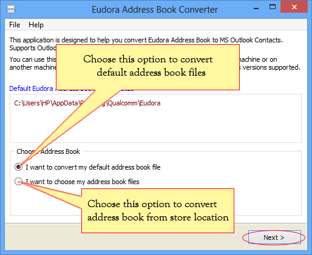The image size is (312, 255).
Task: Close the Eudora Address Book Converter window
Action: [294, 7]
